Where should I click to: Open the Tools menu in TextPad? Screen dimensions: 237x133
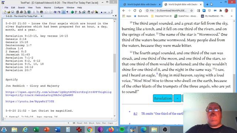[38, 7]
